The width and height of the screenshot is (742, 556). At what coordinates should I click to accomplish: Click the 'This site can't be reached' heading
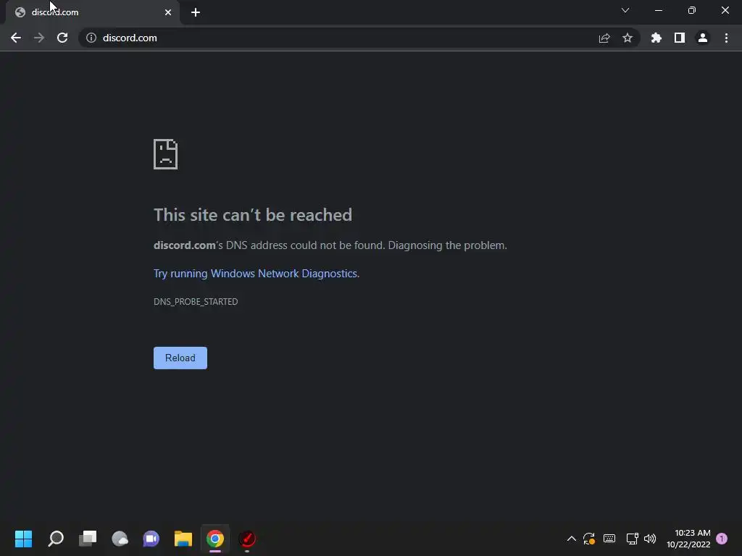pos(253,215)
